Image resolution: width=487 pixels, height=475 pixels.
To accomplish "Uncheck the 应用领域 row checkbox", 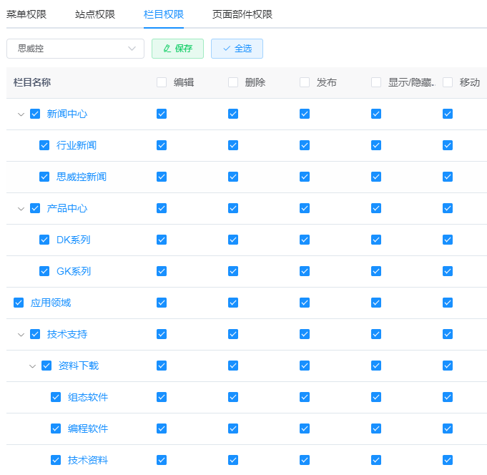I will coord(19,303).
